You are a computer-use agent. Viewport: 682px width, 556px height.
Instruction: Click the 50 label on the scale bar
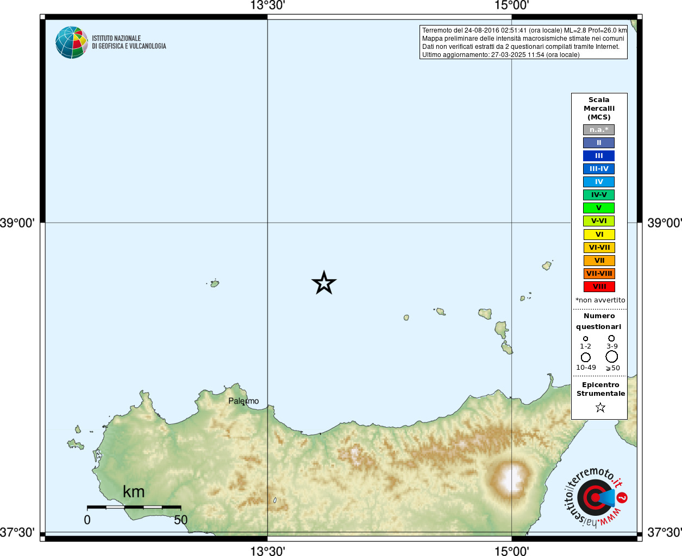coord(180,520)
